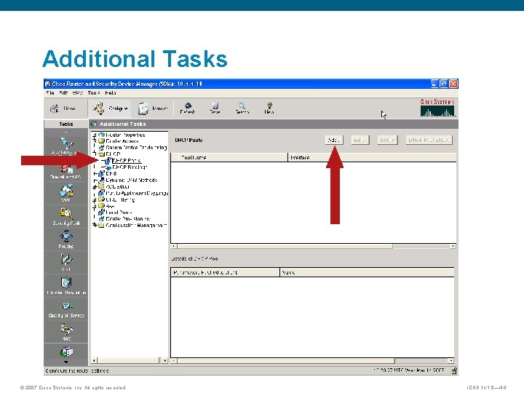Open the Routing task
The image size is (524, 393).
pos(66,240)
